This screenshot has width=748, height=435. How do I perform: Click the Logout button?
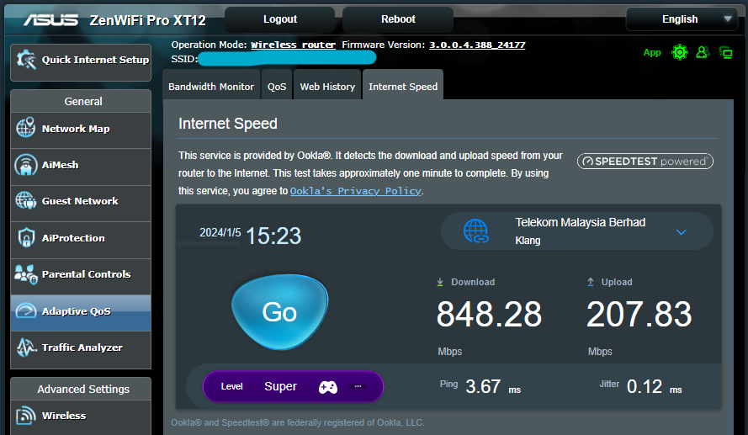pyautogui.click(x=280, y=19)
